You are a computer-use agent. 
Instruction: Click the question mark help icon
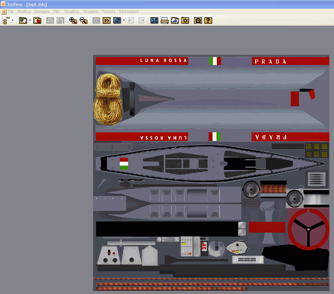click(x=208, y=20)
